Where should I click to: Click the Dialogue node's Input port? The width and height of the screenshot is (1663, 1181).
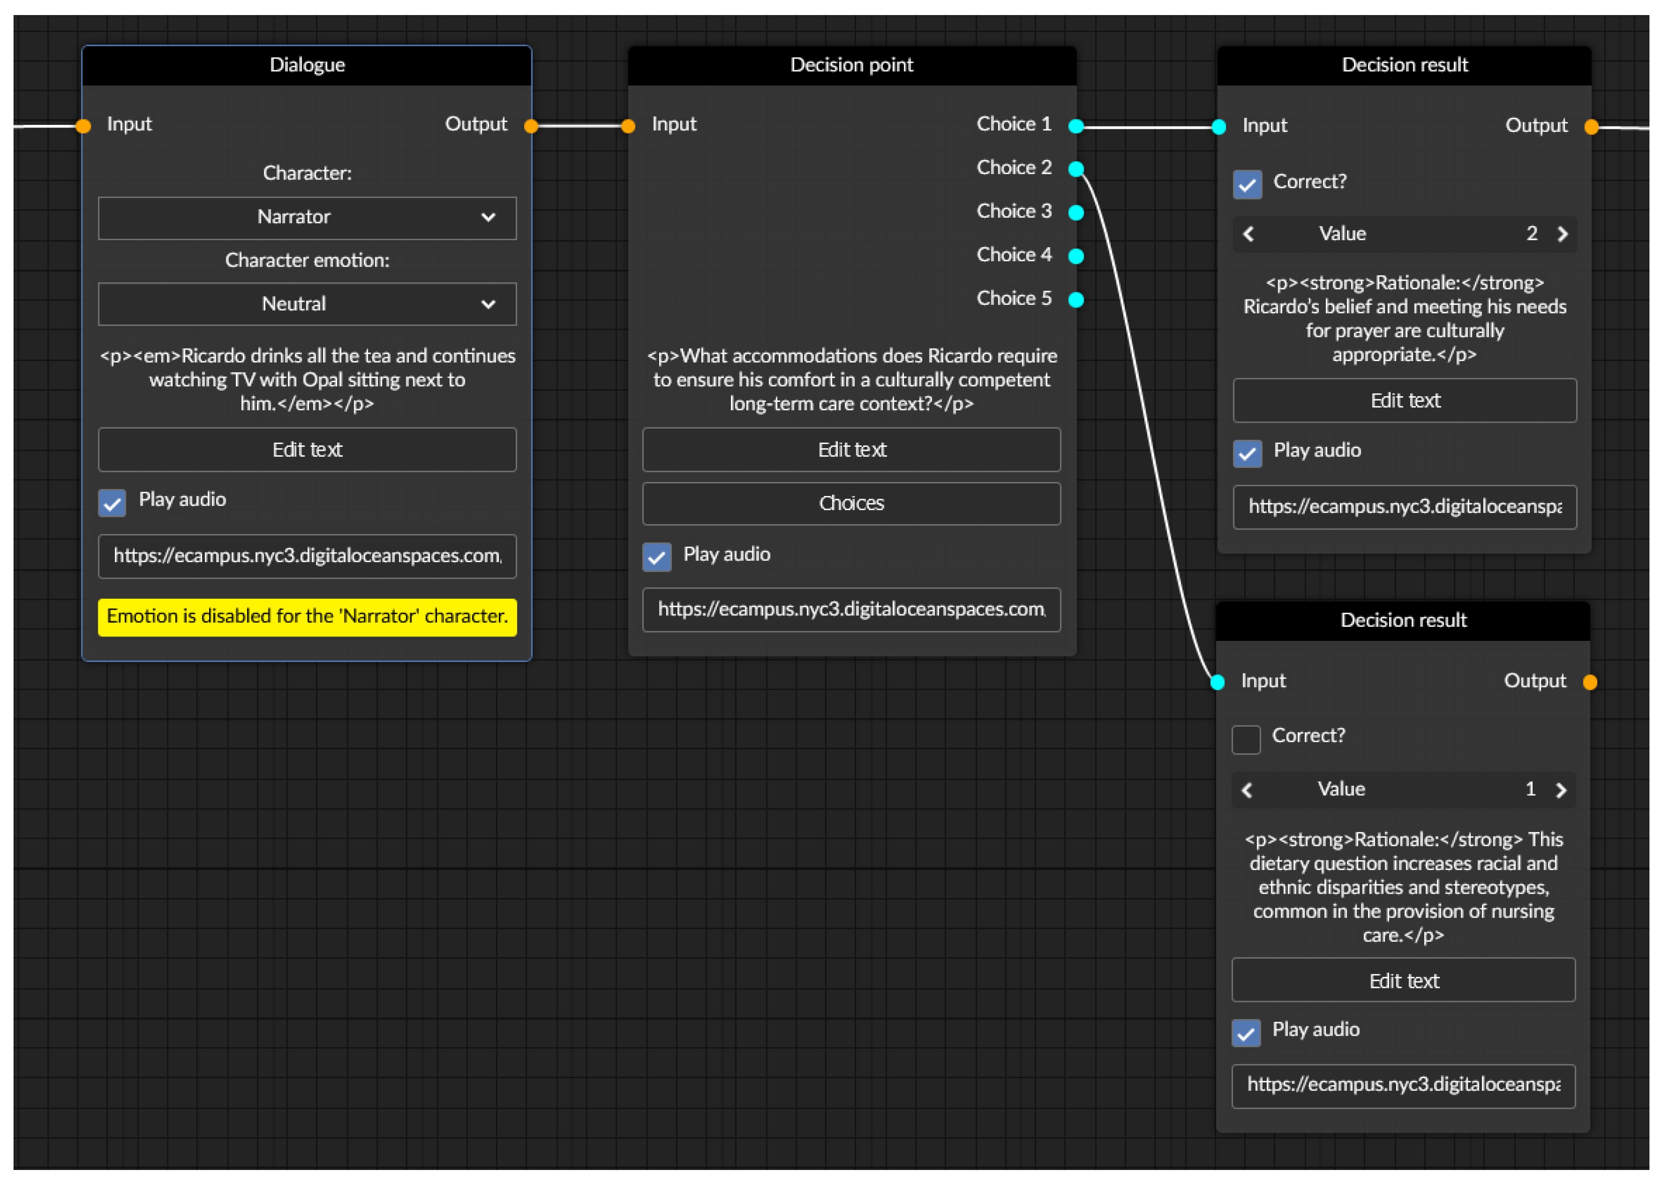(84, 126)
